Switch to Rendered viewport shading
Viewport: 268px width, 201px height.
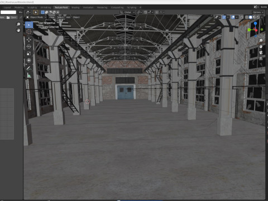[258, 17]
